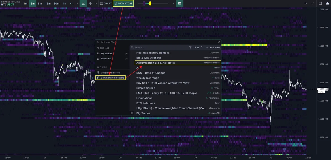The image size is (331, 160).
Task: Open the Sort dropdown
Action: point(198,47)
